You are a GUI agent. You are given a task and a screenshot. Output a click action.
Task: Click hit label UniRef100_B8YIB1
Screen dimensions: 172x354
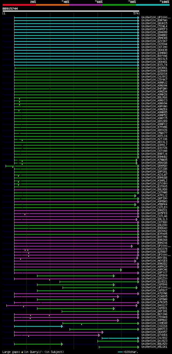(x=154, y=258)
